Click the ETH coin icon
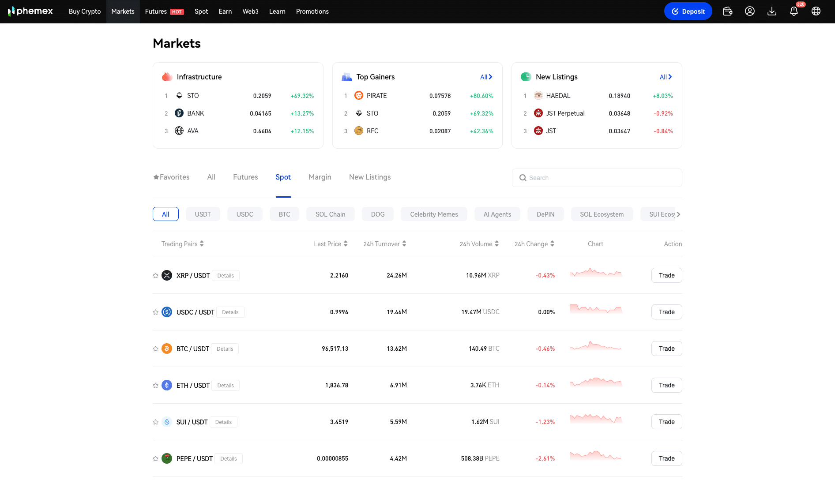This screenshot has width=835, height=480. [167, 385]
